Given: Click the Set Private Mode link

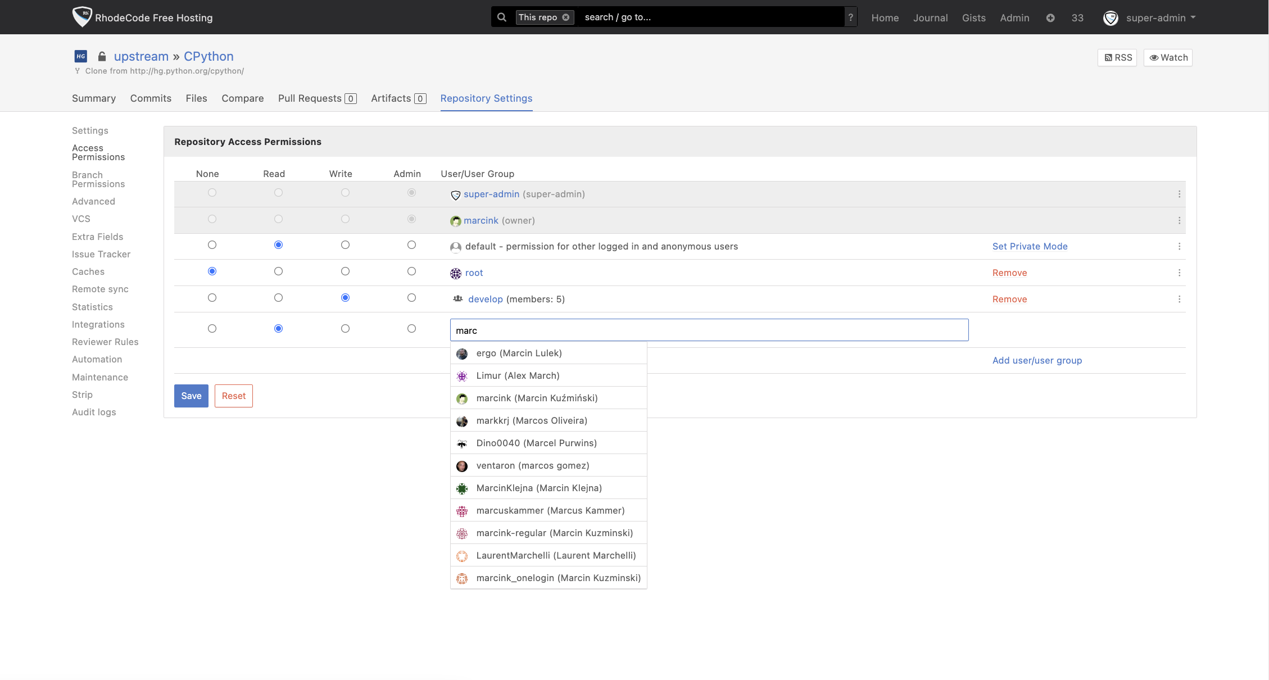Looking at the screenshot, I should [1030, 246].
